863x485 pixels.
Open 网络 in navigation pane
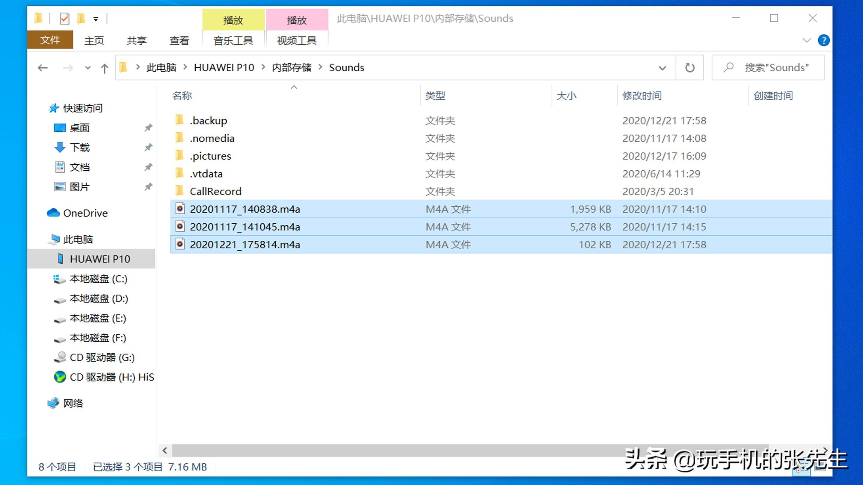point(73,403)
